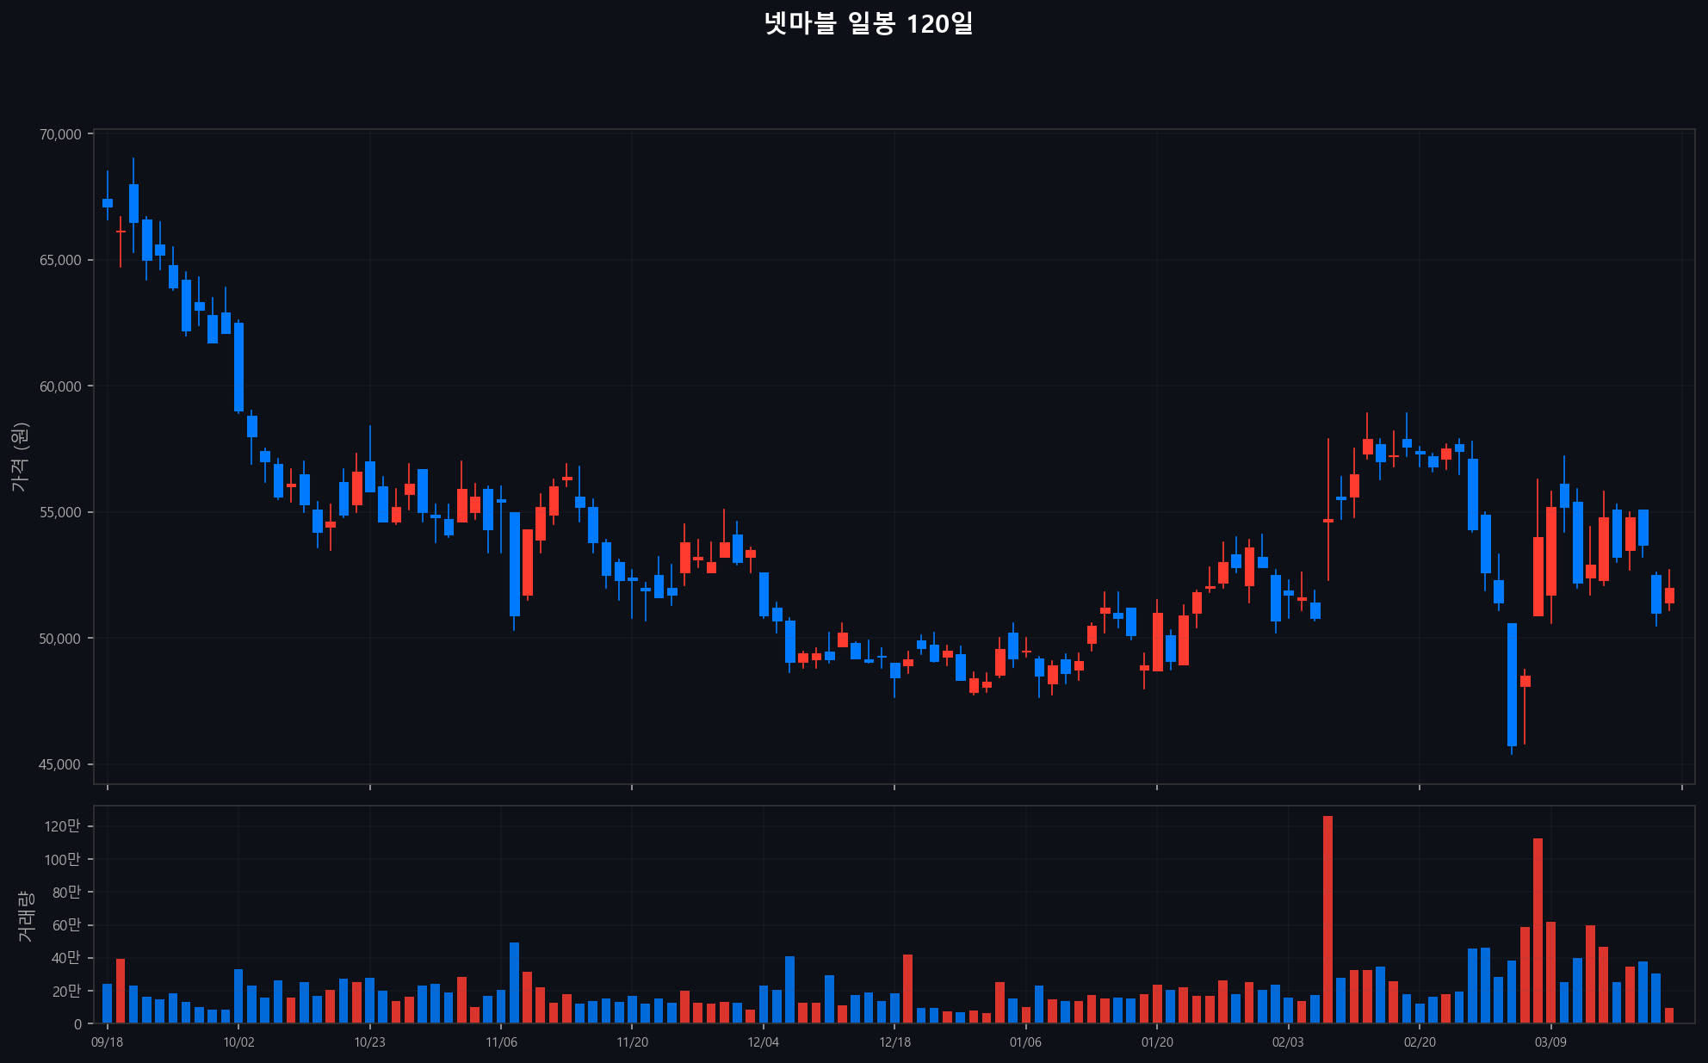The height and width of the screenshot is (1063, 1708).
Task: Select the 60만 volume axis label
Action: 65,925
